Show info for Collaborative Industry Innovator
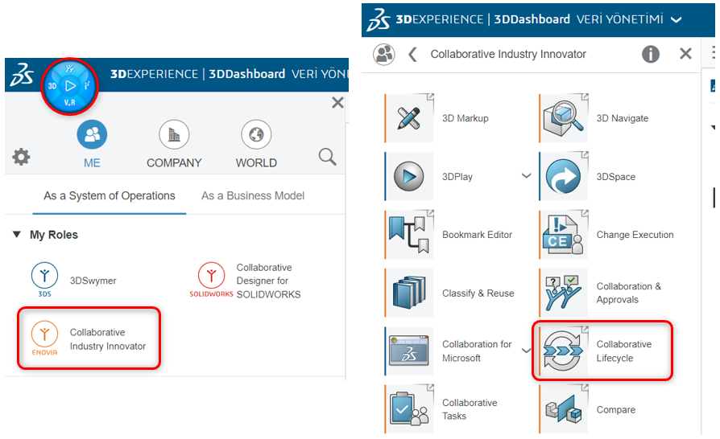Screen dimensions: 720x439 coord(650,54)
